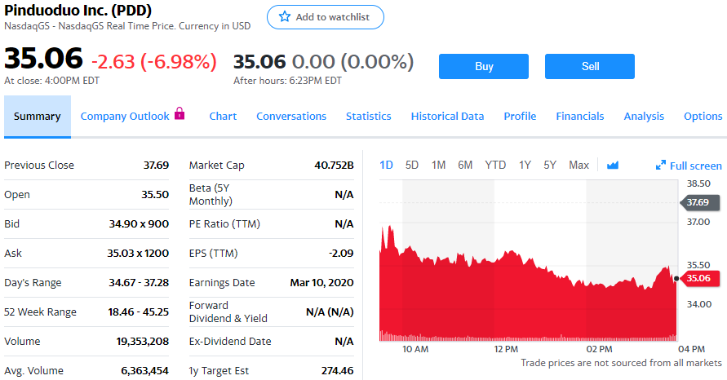Screen dimensions: 727x380
Task: Switch chart type using the area chart icon
Action: pyautogui.click(x=613, y=166)
